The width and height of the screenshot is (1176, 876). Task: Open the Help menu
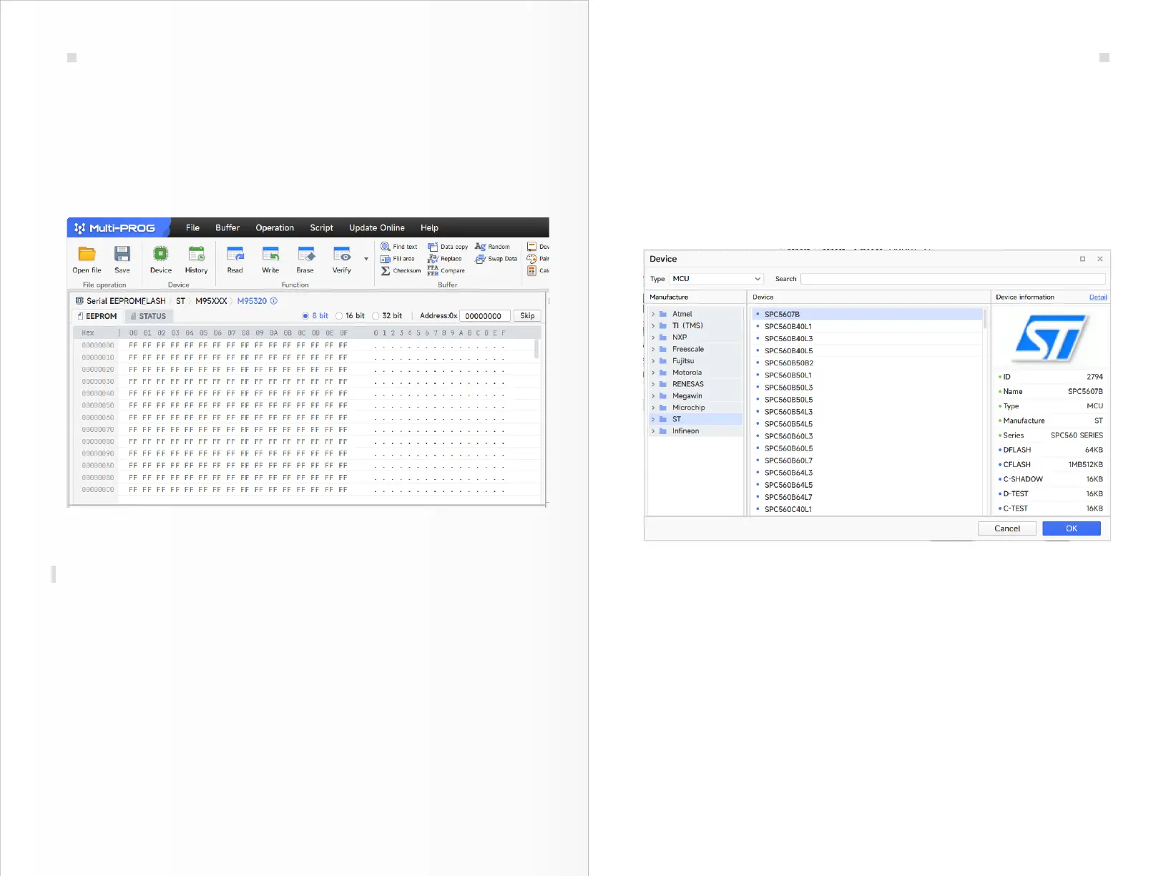[429, 228]
